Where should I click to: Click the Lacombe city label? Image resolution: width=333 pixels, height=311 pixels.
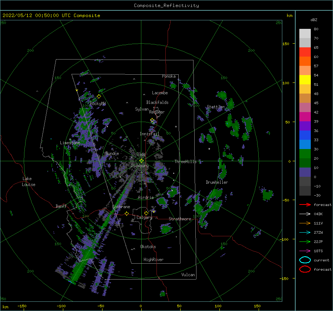[160, 93]
